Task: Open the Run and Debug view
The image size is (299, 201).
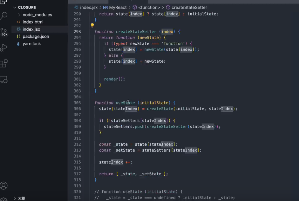Action: pos(4,47)
